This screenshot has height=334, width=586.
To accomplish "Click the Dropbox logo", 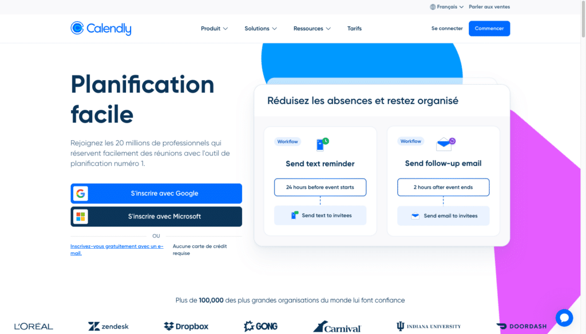I will [x=186, y=327].
